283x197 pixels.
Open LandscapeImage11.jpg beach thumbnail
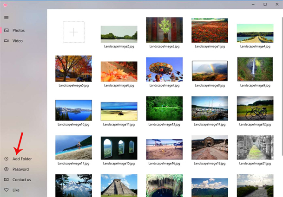tap(119, 111)
